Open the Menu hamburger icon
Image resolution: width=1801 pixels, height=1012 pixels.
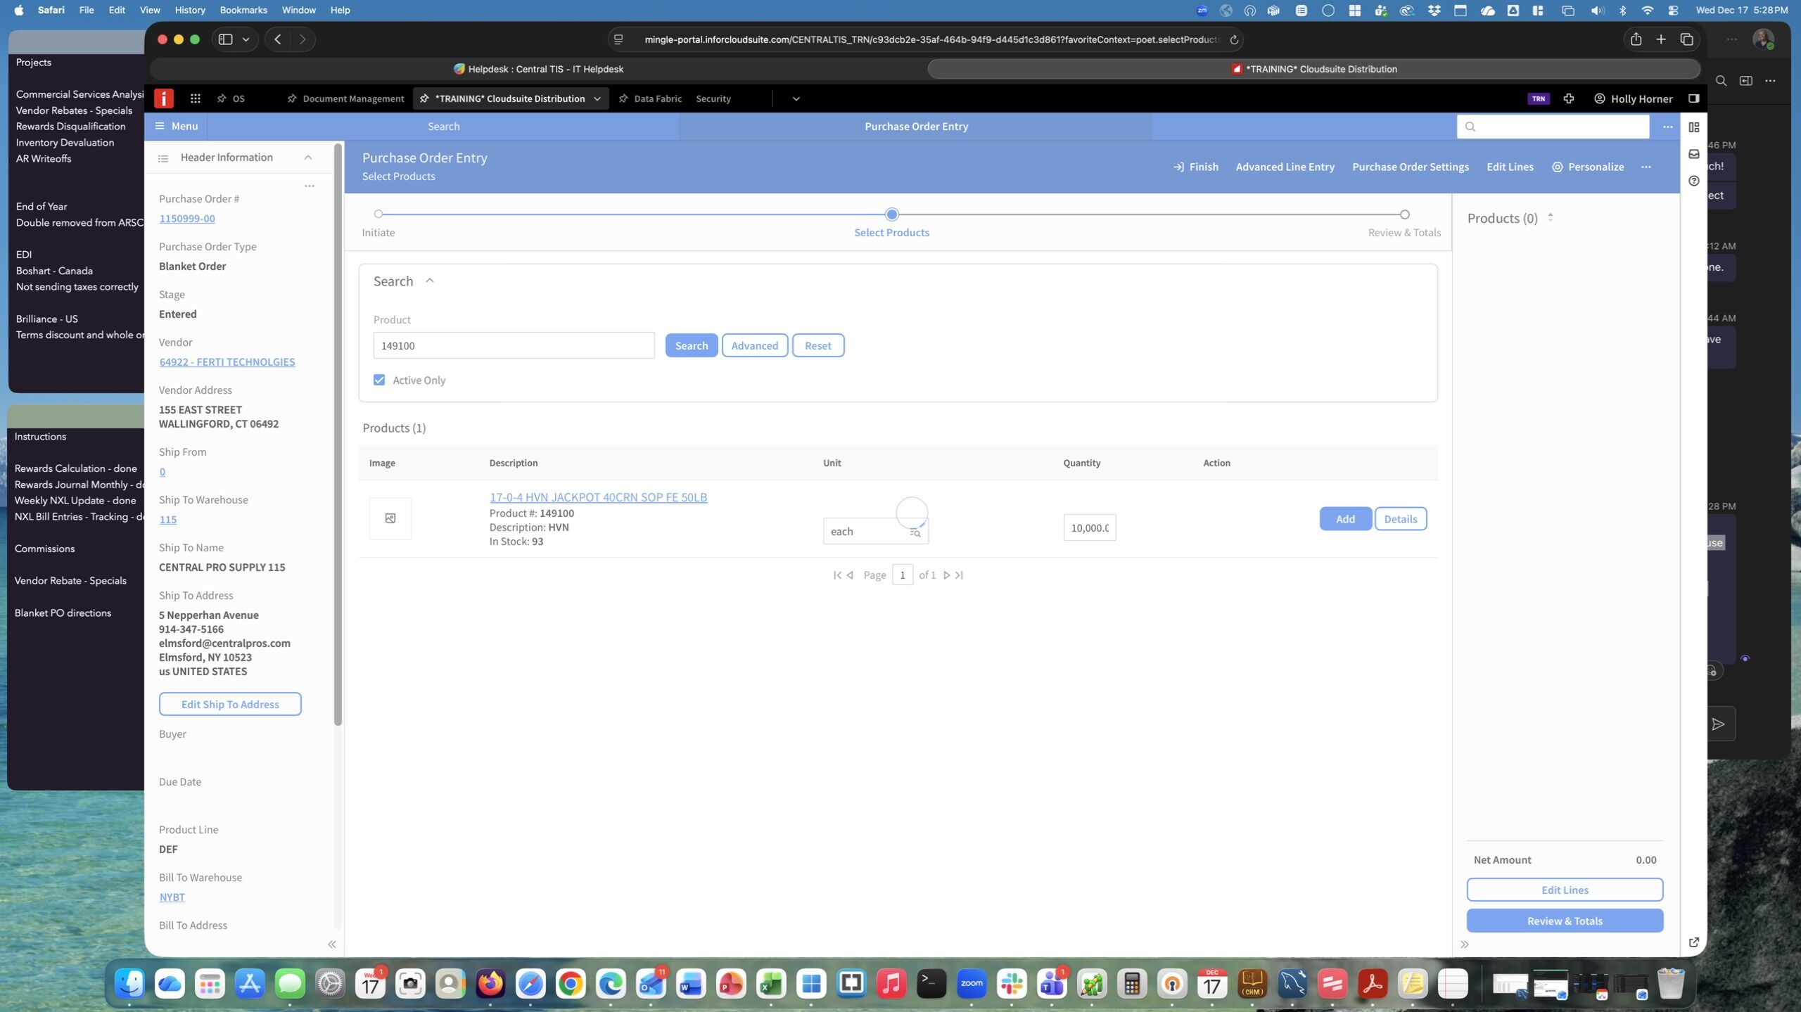pos(160,126)
